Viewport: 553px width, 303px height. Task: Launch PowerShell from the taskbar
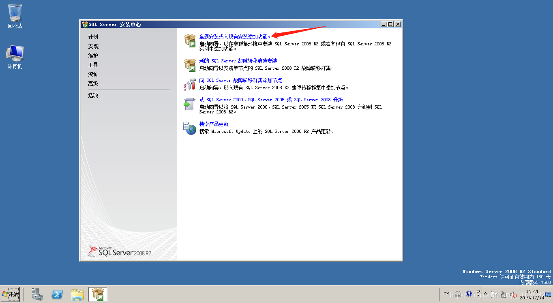[57, 294]
